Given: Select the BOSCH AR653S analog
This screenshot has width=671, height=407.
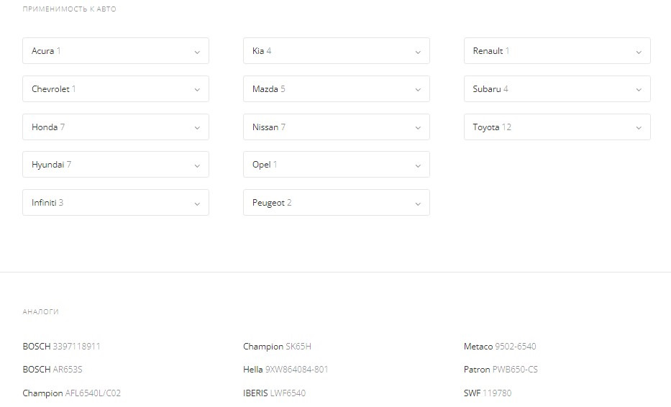Looking at the screenshot, I should [53, 370].
